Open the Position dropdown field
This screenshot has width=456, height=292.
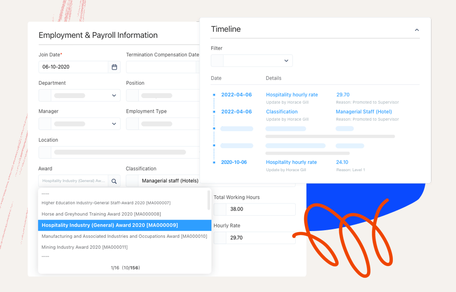coord(163,96)
